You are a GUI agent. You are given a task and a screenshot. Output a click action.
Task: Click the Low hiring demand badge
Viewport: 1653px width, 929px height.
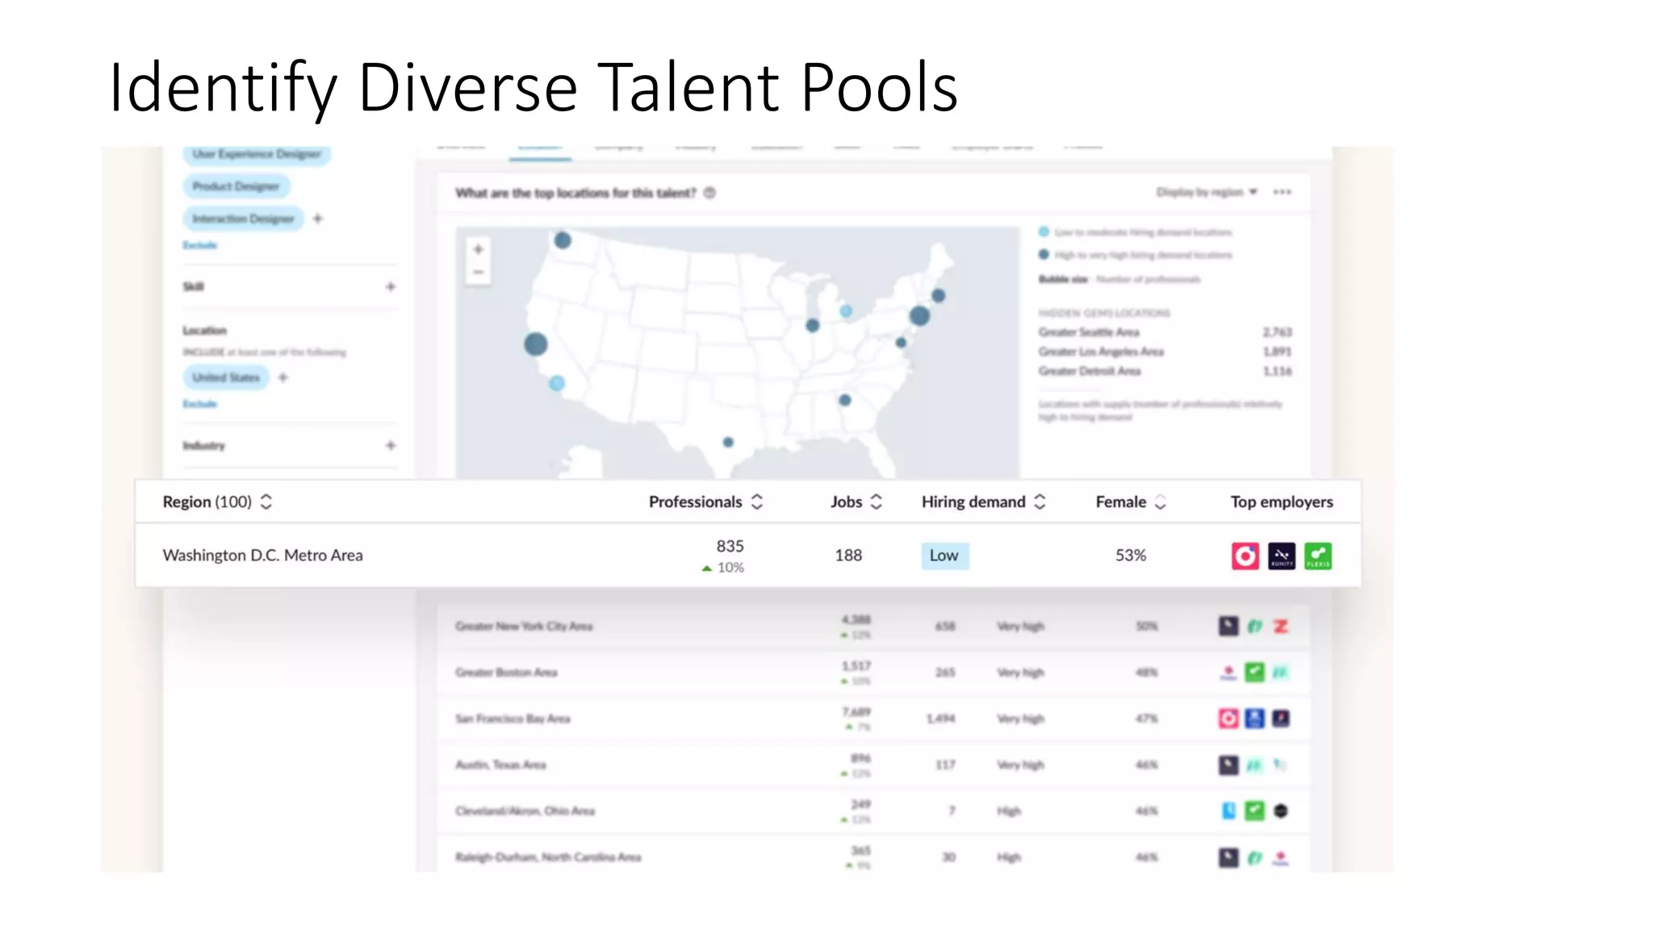coord(945,556)
